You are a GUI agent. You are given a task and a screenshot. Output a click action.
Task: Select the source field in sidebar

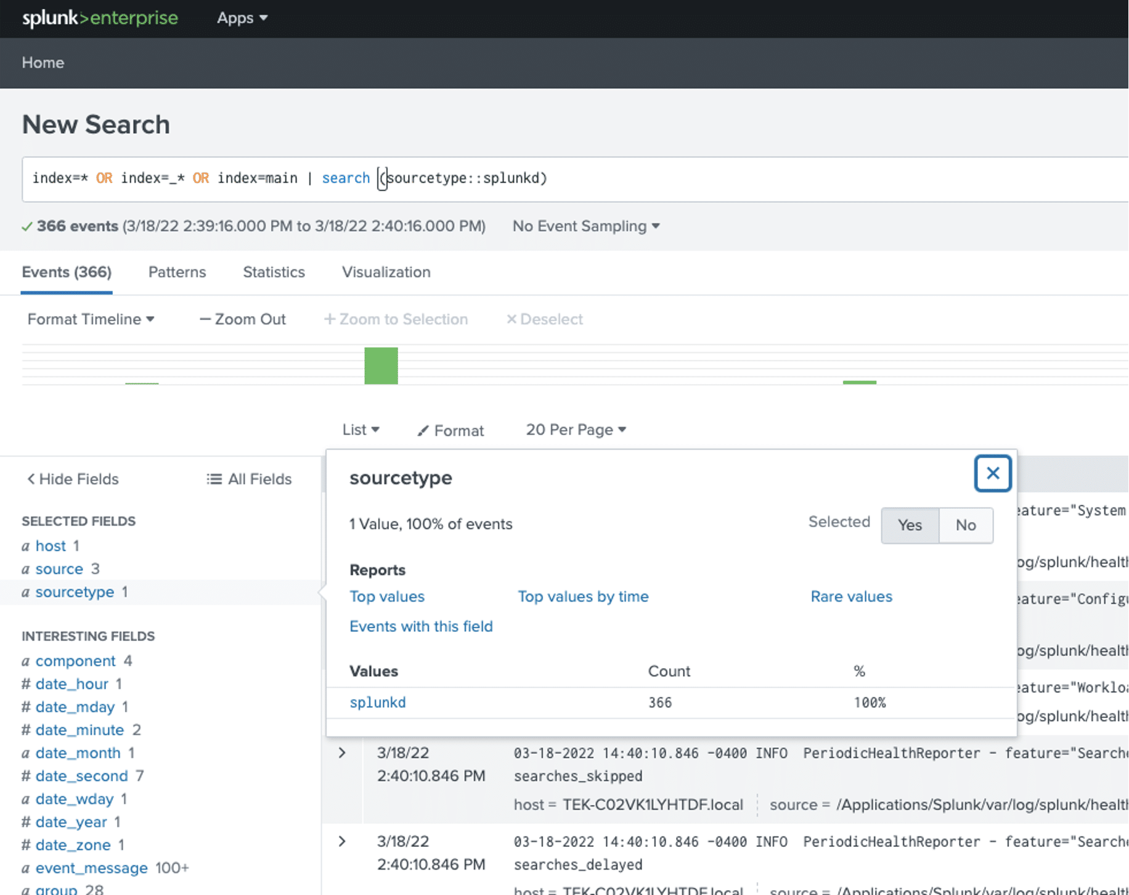(59, 569)
